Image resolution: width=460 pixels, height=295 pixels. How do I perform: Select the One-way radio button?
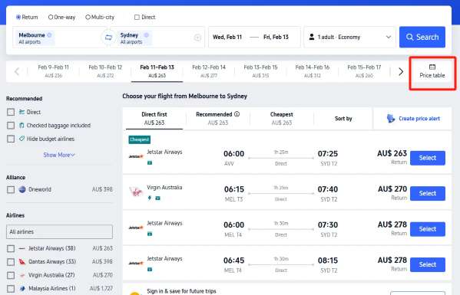click(51, 18)
